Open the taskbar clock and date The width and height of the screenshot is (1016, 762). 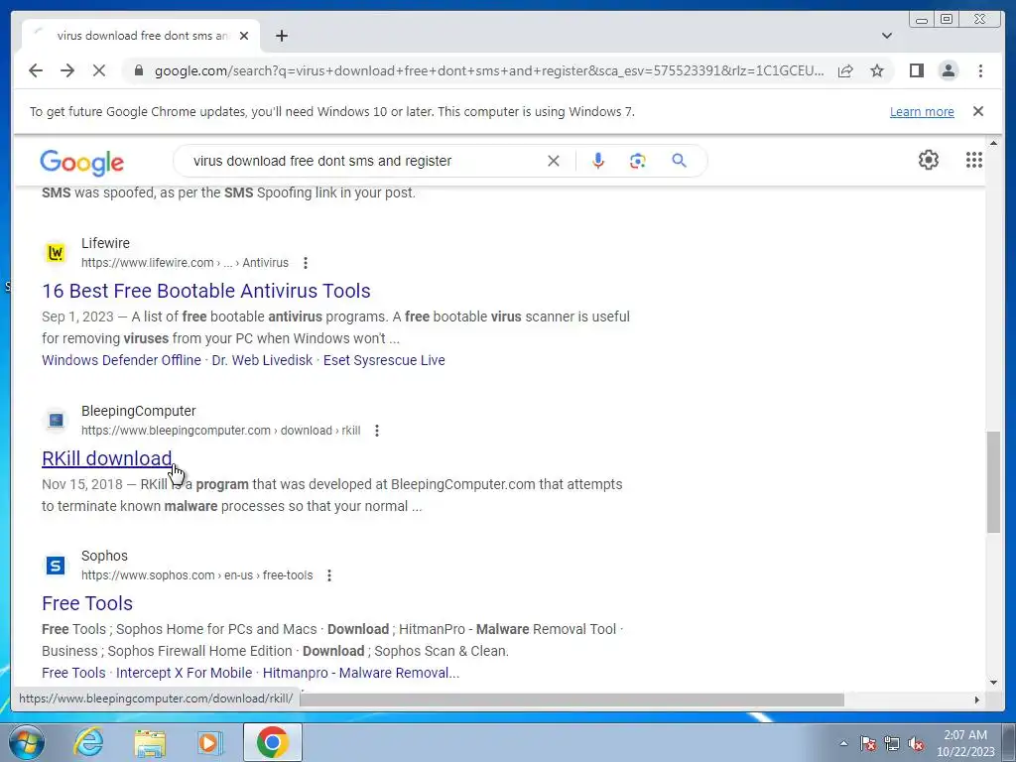965,743
